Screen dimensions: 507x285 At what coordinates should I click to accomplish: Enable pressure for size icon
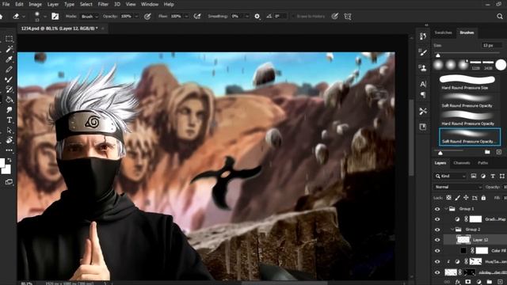[335, 16]
